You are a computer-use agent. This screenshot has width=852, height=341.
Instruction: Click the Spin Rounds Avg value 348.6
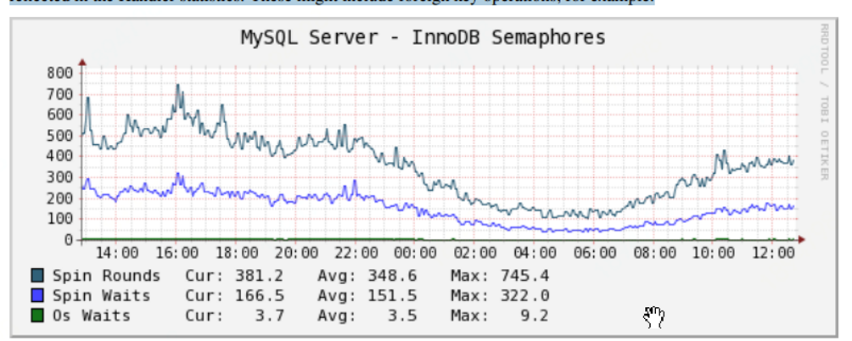pos(392,276)
